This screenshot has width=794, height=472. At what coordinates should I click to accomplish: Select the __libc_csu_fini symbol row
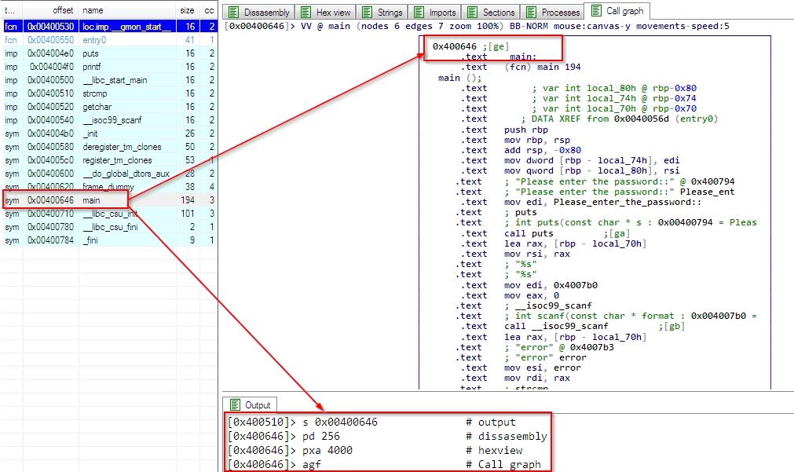[109, 227]
